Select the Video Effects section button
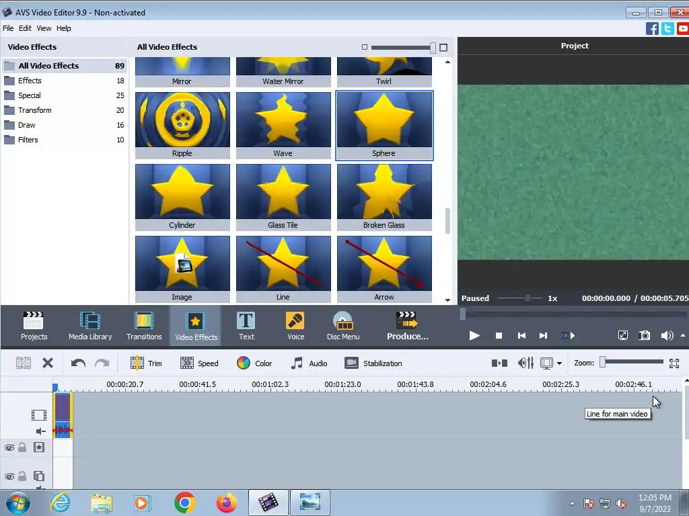 [x=196, y=326]
